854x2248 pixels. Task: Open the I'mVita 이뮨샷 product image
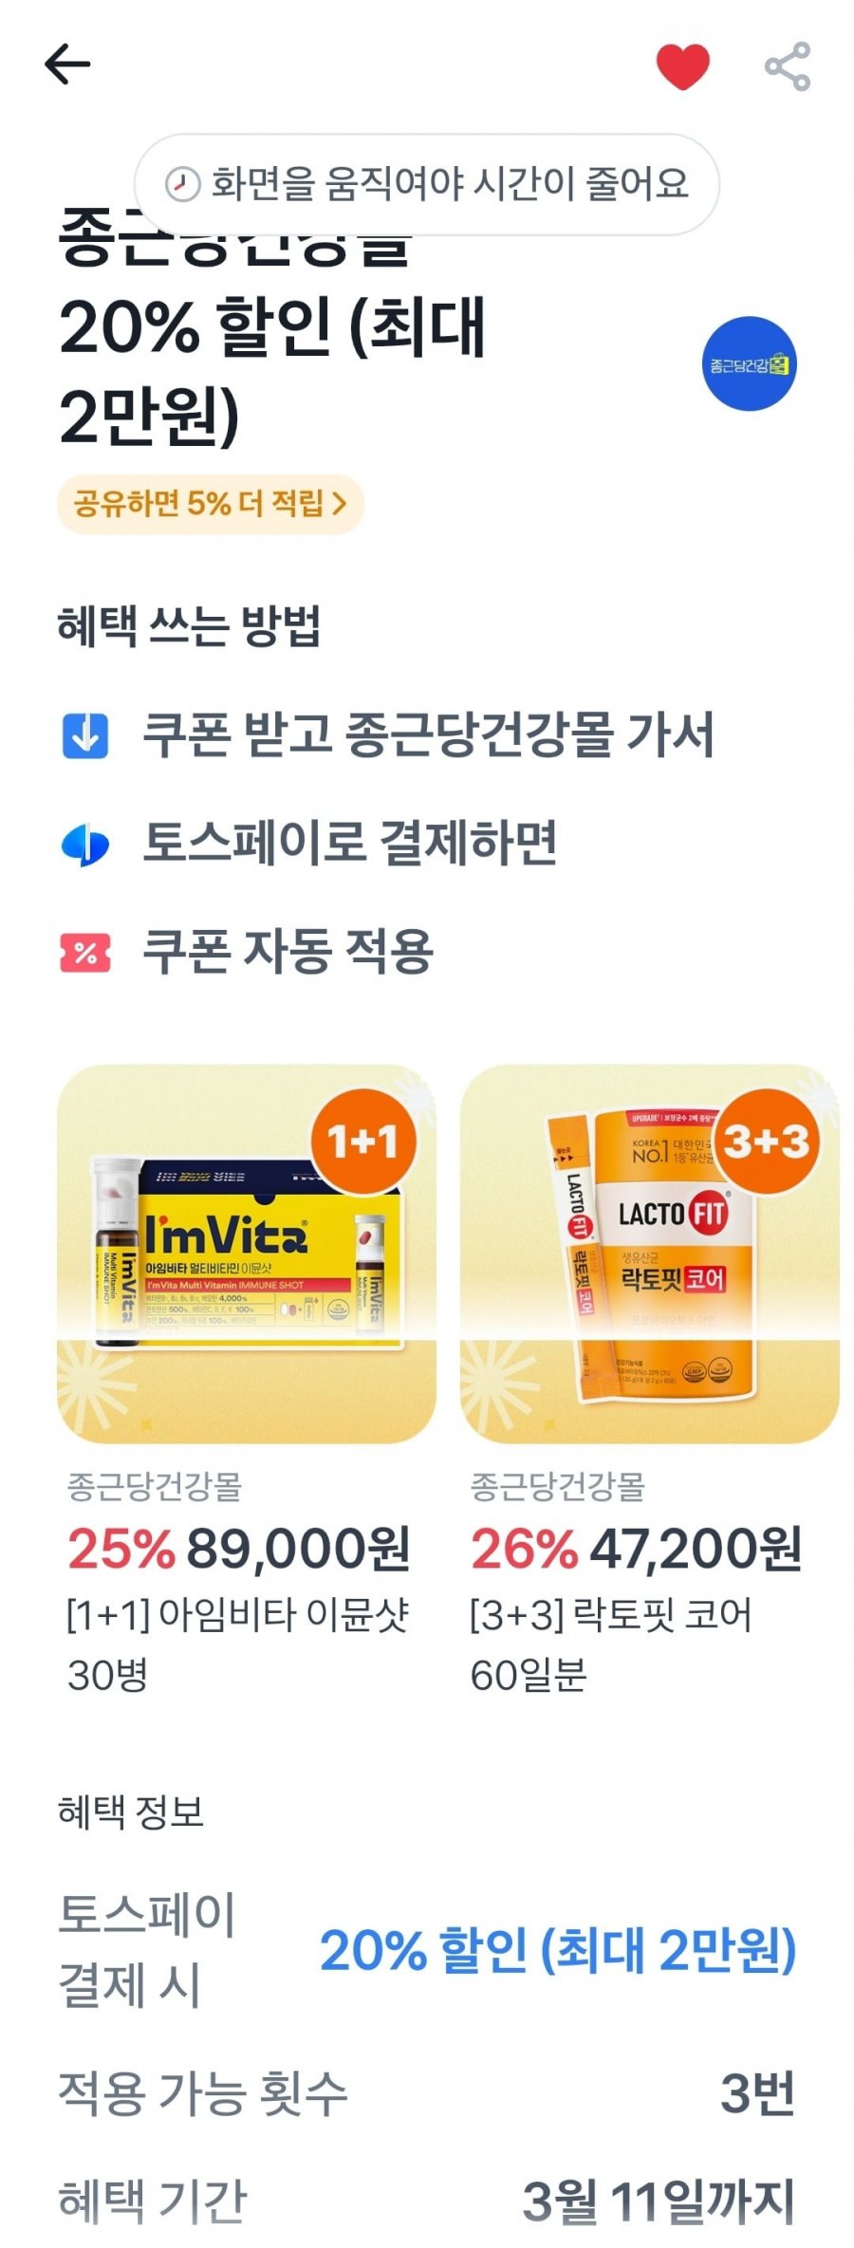point(247,1254)
